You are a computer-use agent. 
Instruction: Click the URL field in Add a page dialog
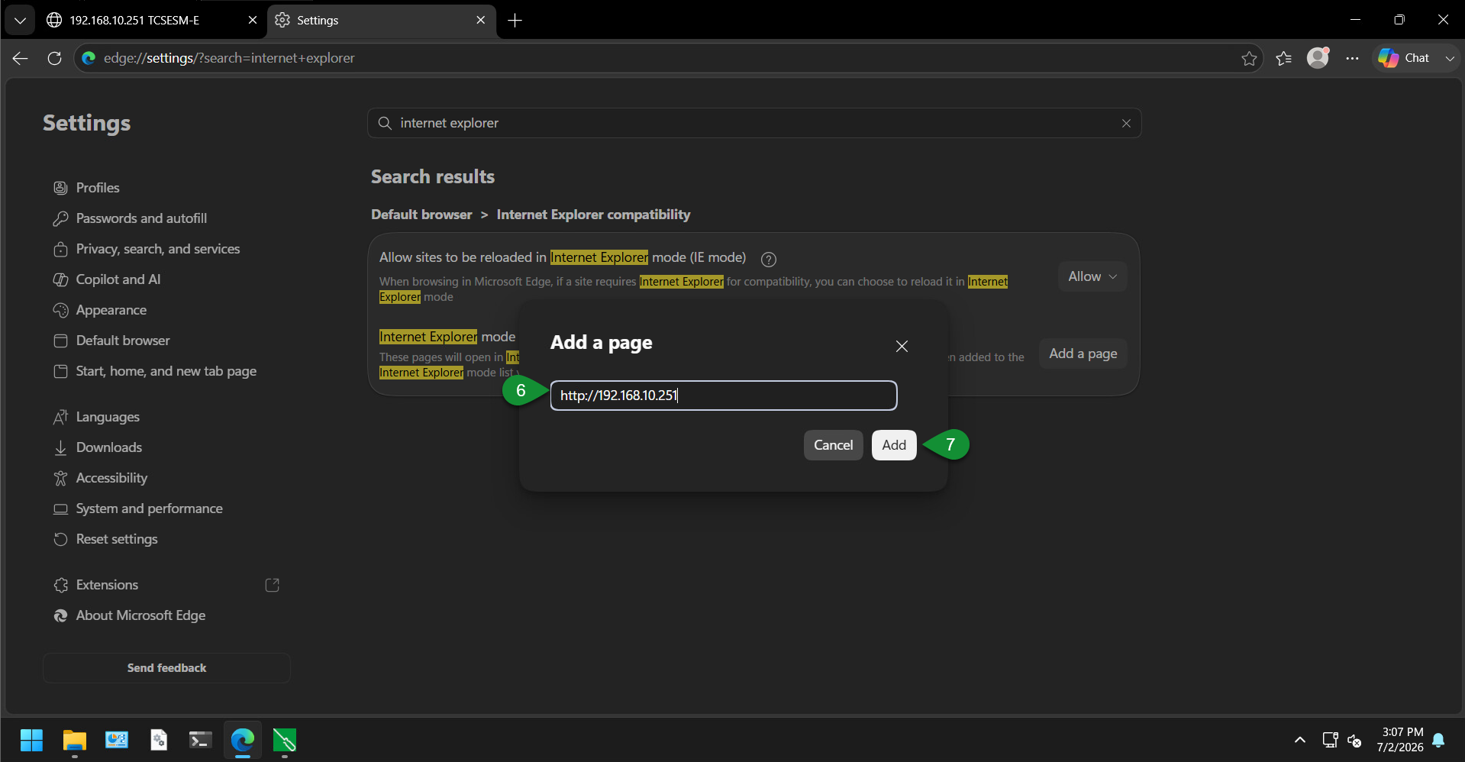[724, 396]
